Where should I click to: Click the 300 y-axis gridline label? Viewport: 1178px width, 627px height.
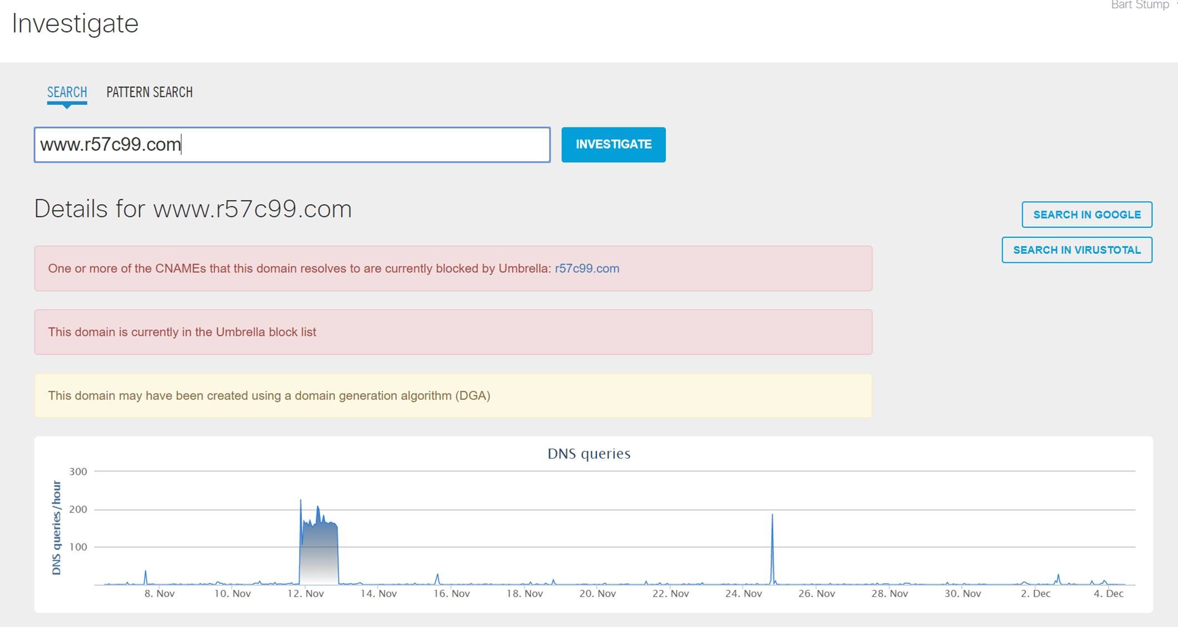78,472
